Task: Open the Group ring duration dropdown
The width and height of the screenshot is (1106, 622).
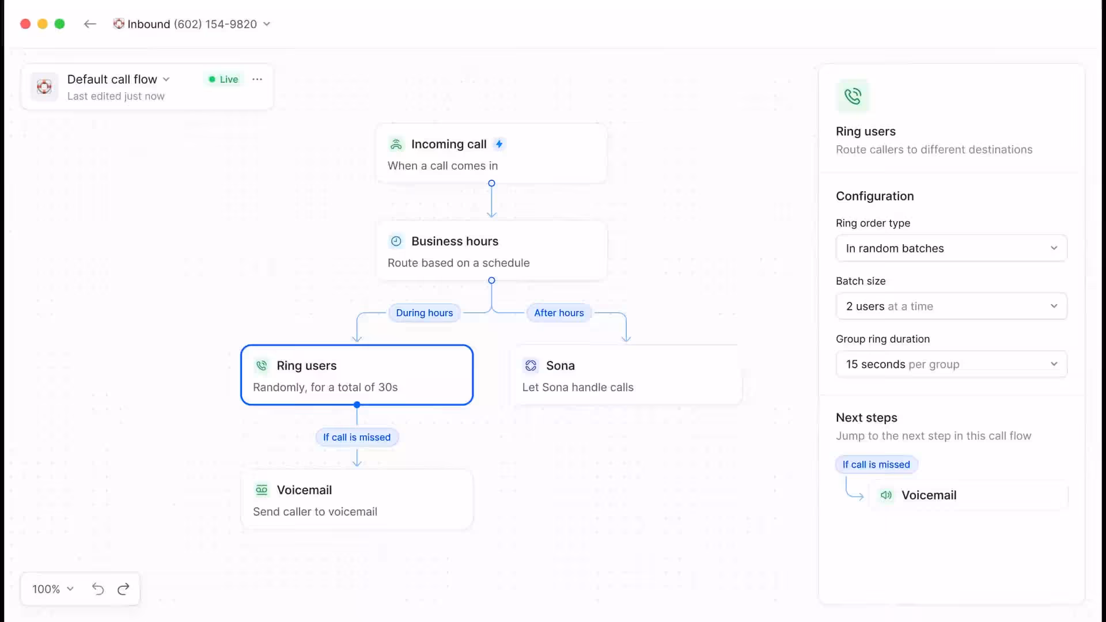Action: [x=951, y=364]
